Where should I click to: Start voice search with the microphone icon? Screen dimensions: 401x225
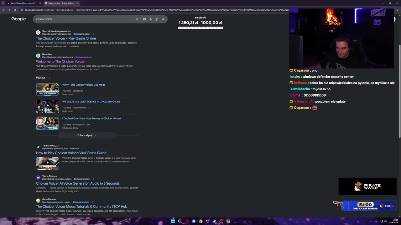pos(151,19)
